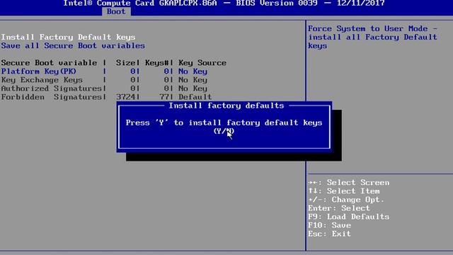Click Forbidden Signatures keys count 77

pos(164,97)
